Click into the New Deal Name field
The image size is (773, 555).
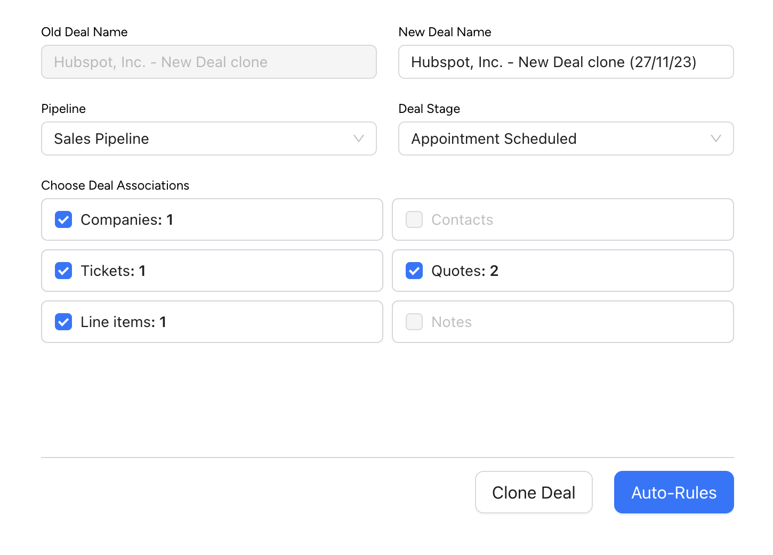click(x=566, y=62)
